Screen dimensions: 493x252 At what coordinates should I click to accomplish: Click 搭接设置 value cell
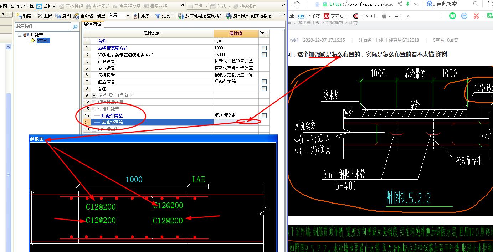click(x=236, y=75)
